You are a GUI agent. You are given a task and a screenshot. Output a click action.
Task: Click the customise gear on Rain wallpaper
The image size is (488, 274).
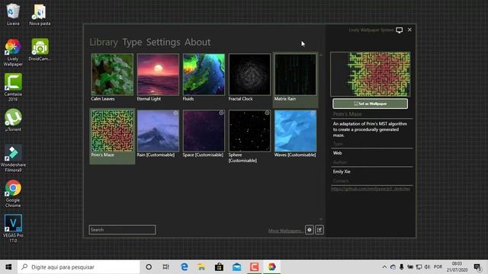(175, 113)
